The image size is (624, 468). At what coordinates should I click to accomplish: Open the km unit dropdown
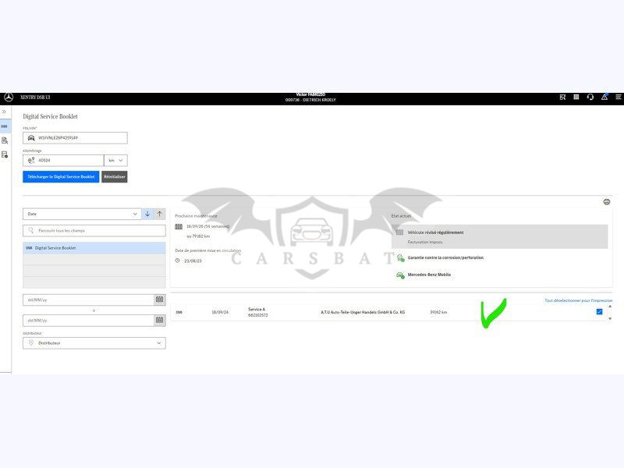click(115, 160)
